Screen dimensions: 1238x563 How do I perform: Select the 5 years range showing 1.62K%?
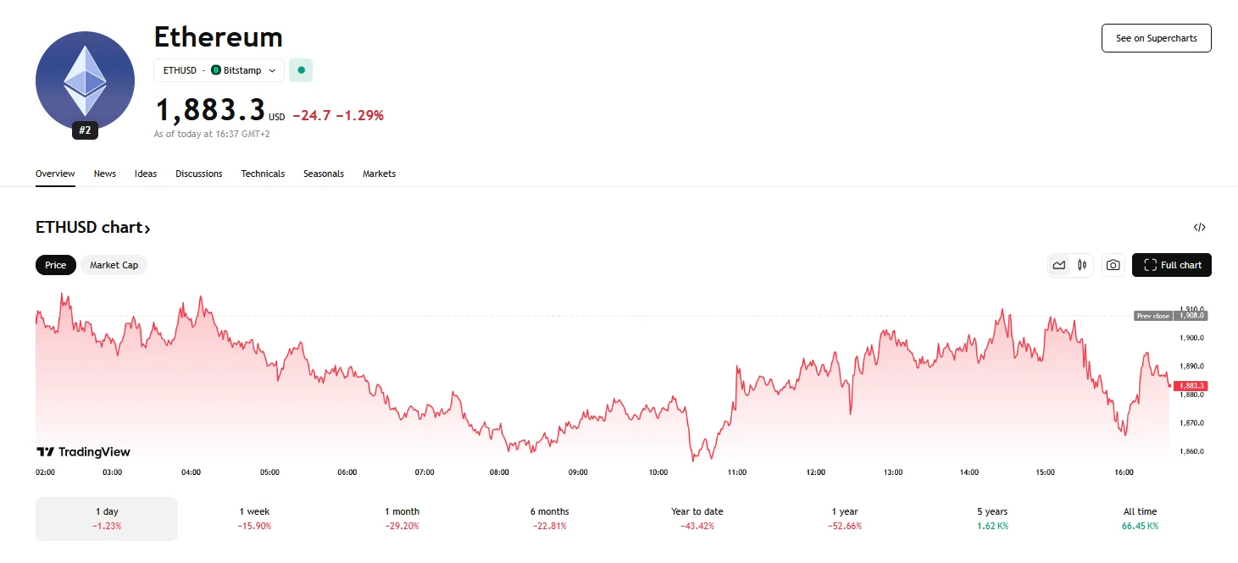(x=991, y=517)
